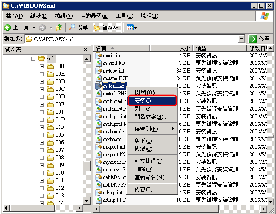Viewport: 276px width, 214px height.
Task: Choose 安裝(I) in context menu
Action: [152, 101]
